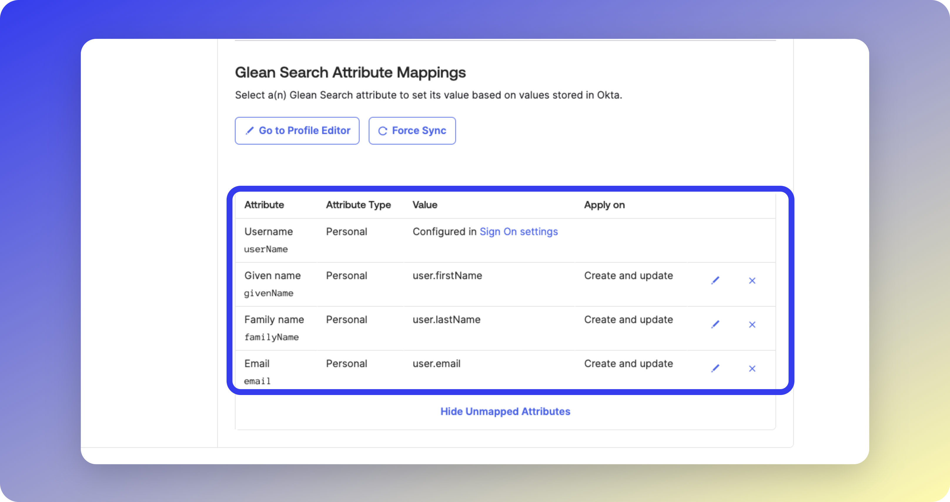Remove the Given name mapping with X
Screen dimensions: 950x502
[752, 281]
